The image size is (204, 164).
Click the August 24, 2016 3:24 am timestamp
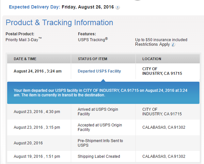[x=38, y=71]
